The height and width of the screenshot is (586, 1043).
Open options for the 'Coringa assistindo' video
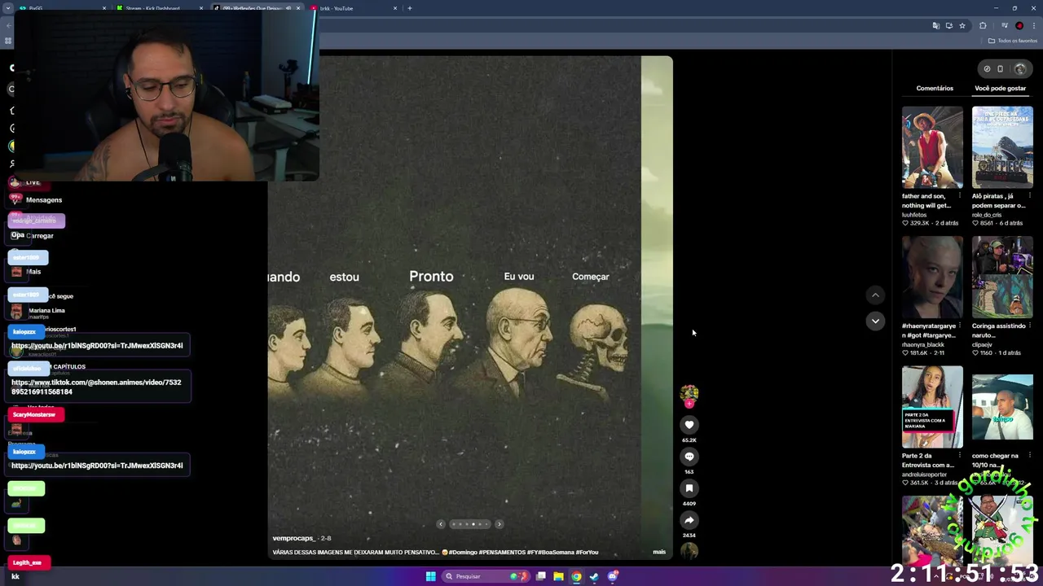tap(1030, 326)
